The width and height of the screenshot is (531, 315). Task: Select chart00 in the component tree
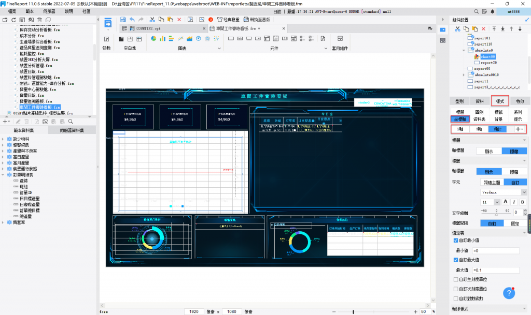(x=487, y=57)
